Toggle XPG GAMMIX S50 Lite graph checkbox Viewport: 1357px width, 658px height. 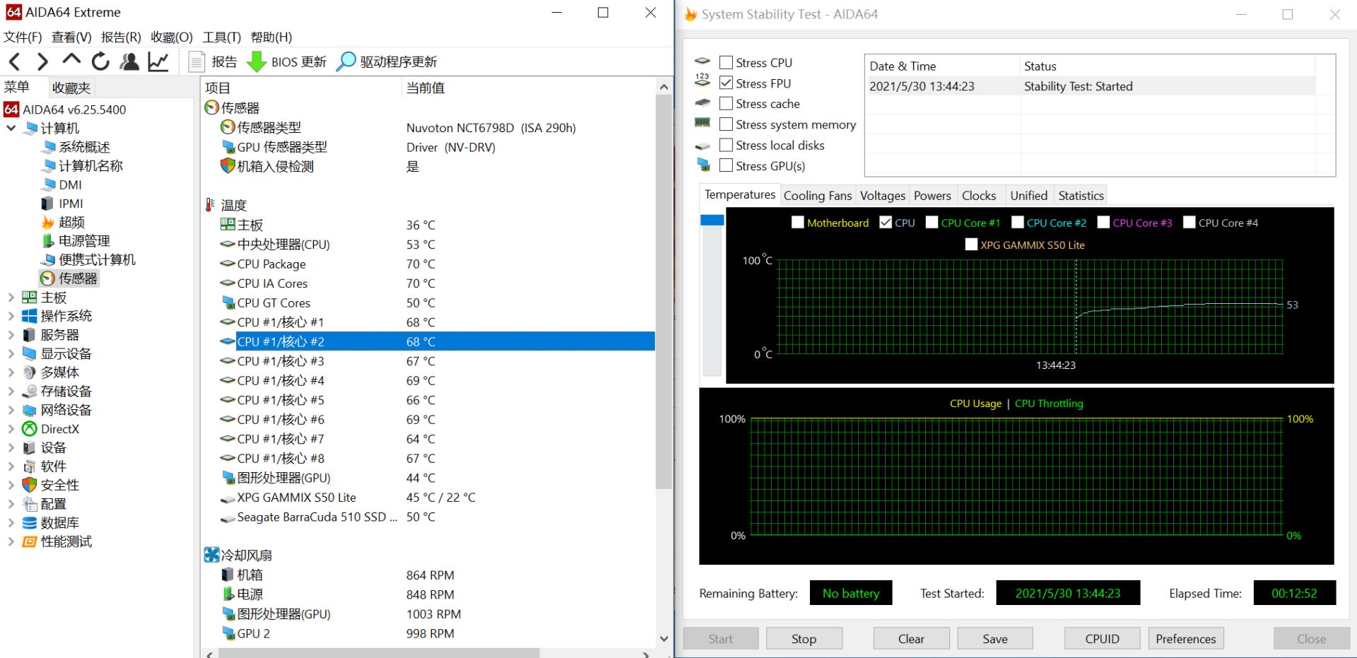tap(972, 245)
